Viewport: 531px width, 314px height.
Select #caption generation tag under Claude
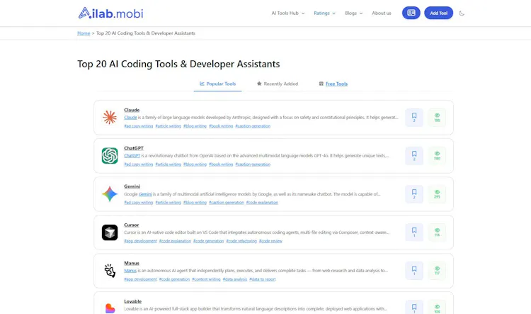(x=253, y=126)
